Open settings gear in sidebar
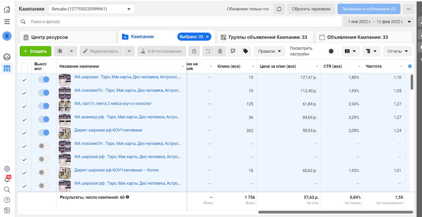422x217 pixels. tap(7, 169)
